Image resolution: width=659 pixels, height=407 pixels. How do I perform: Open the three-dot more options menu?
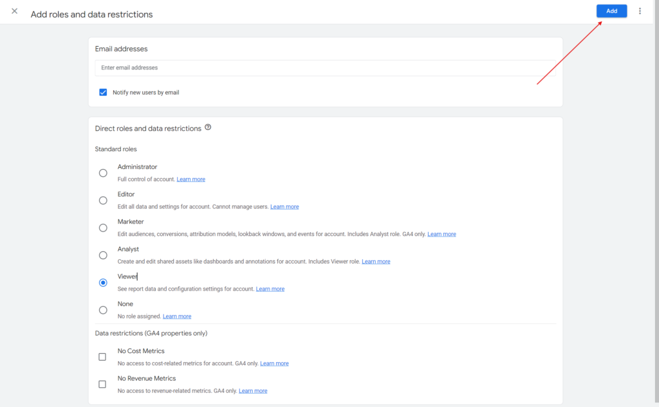click(640, 11)
